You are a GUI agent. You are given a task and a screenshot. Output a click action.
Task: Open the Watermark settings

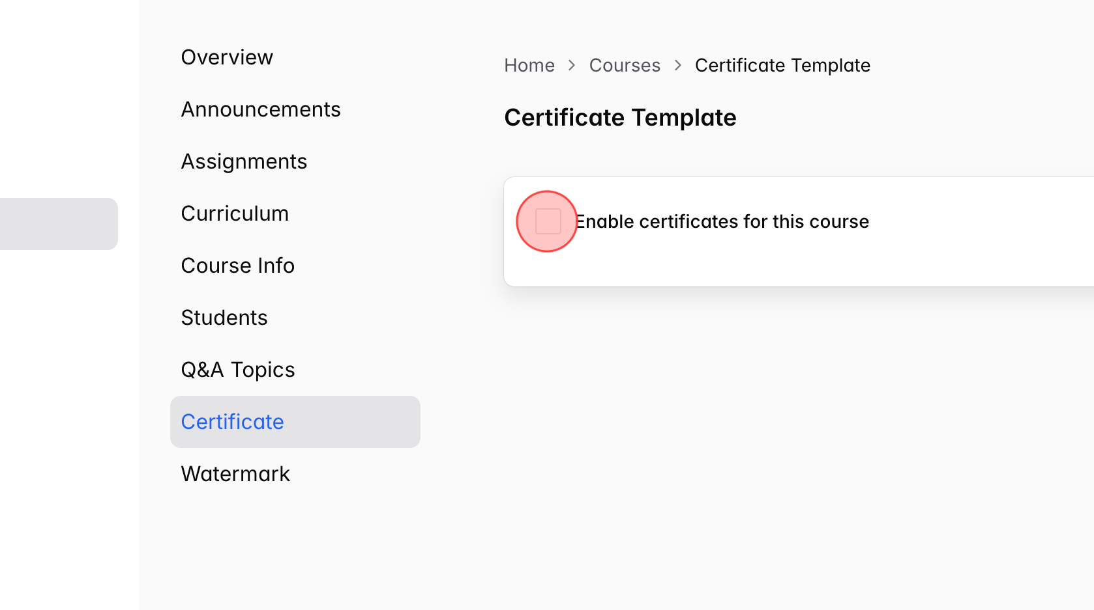click(235, 473)
